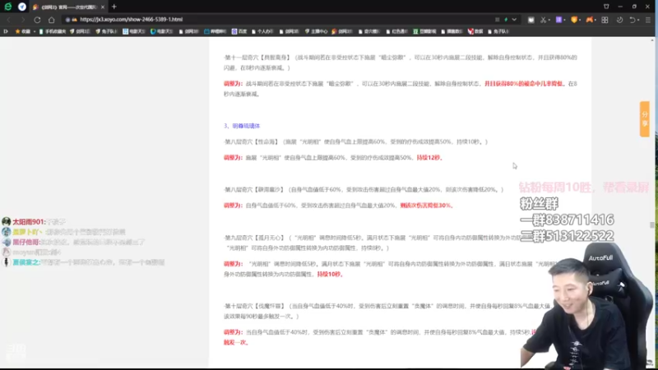Click the 第十一层奇穴 entry text

point(401,62)
